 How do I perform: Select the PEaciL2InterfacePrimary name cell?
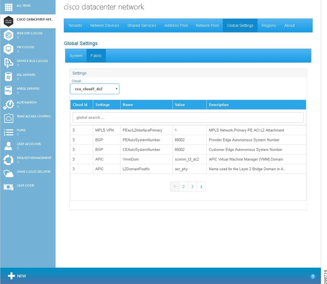[147, 130]
